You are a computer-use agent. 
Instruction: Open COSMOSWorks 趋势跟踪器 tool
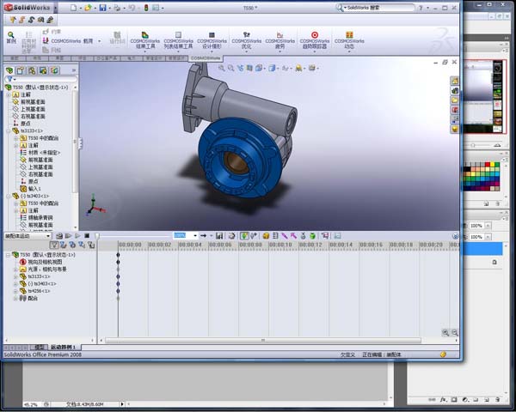315,40
